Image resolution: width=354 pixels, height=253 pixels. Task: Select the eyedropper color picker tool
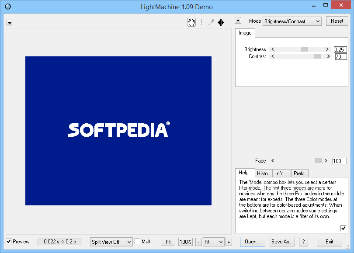[x=211, y=22]
